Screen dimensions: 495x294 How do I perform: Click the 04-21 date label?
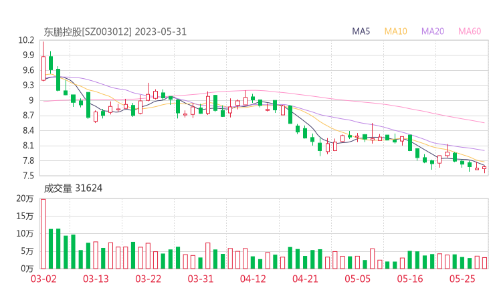[x=306, y=279]
